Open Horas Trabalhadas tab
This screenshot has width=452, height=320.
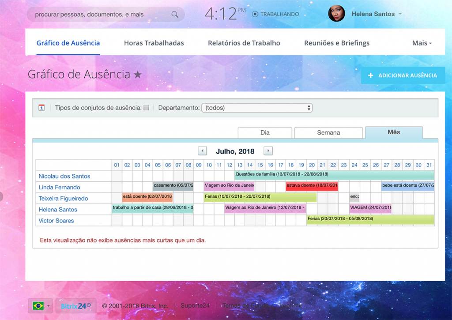[x=154, y=43]
